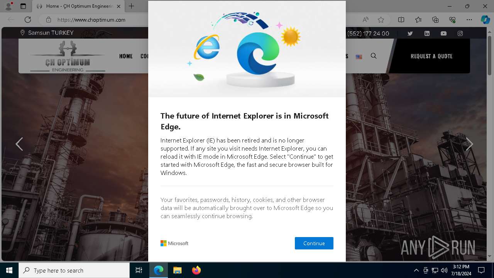Show hidden system tray icons chevron
The height and width of the screenshot is (278, 494).
[416, 270]
